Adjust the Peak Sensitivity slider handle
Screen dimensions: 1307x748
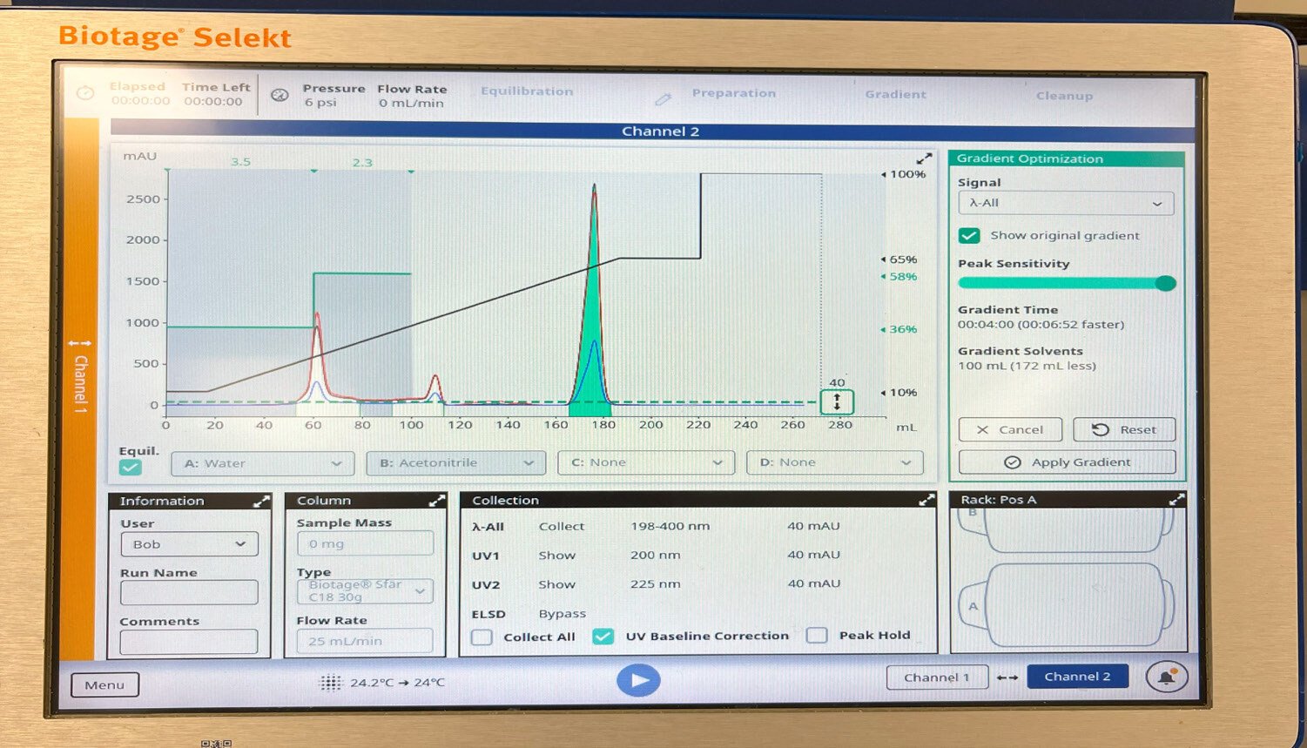(1166, 283)
